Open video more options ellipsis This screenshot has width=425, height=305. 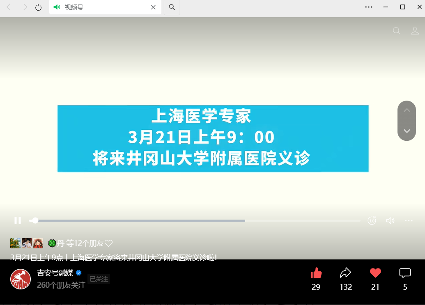tap(409, 220)
